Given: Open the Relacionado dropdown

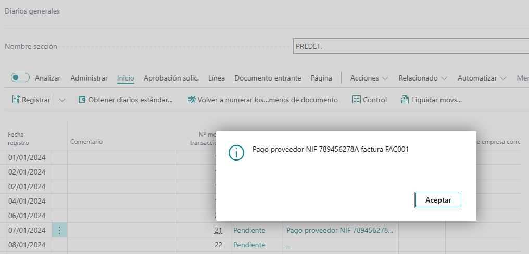Looking at the screenshot, I should coord(423,78).
